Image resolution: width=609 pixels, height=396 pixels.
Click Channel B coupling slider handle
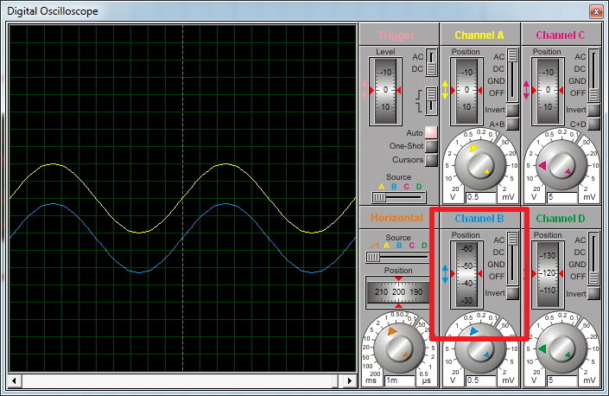pos(512,239)
